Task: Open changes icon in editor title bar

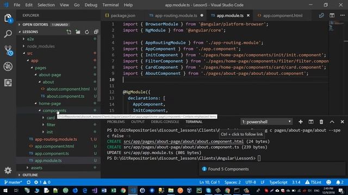Action: [321, 16]
